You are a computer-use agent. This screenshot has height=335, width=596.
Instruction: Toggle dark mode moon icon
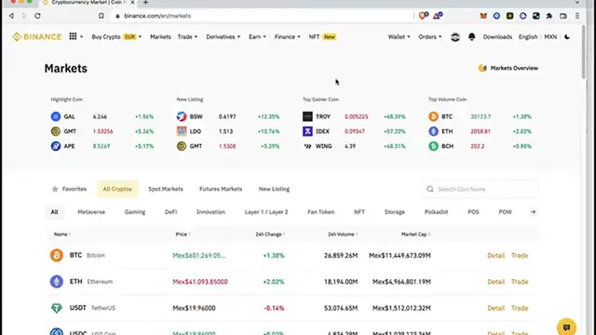click(567, 37)
